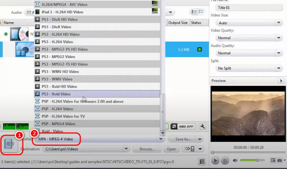The image size is (287, 169).
Task: Select 'iPad 3 - H.264 HD Video' profile
Action: 97,12
